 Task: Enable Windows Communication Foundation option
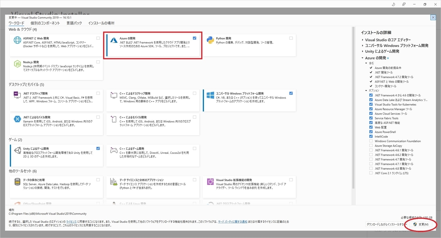click(x=371, y=141)
